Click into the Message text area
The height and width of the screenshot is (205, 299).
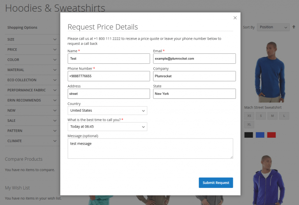(150, 148)
